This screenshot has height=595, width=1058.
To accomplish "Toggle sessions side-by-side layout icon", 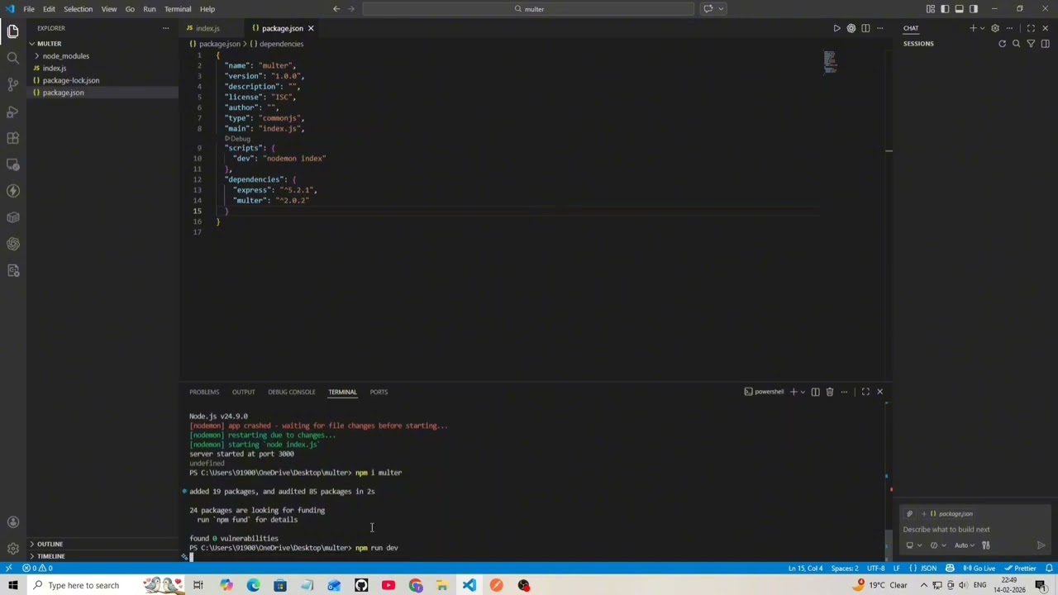I will pyautogui.click(x=1045, y=44).
